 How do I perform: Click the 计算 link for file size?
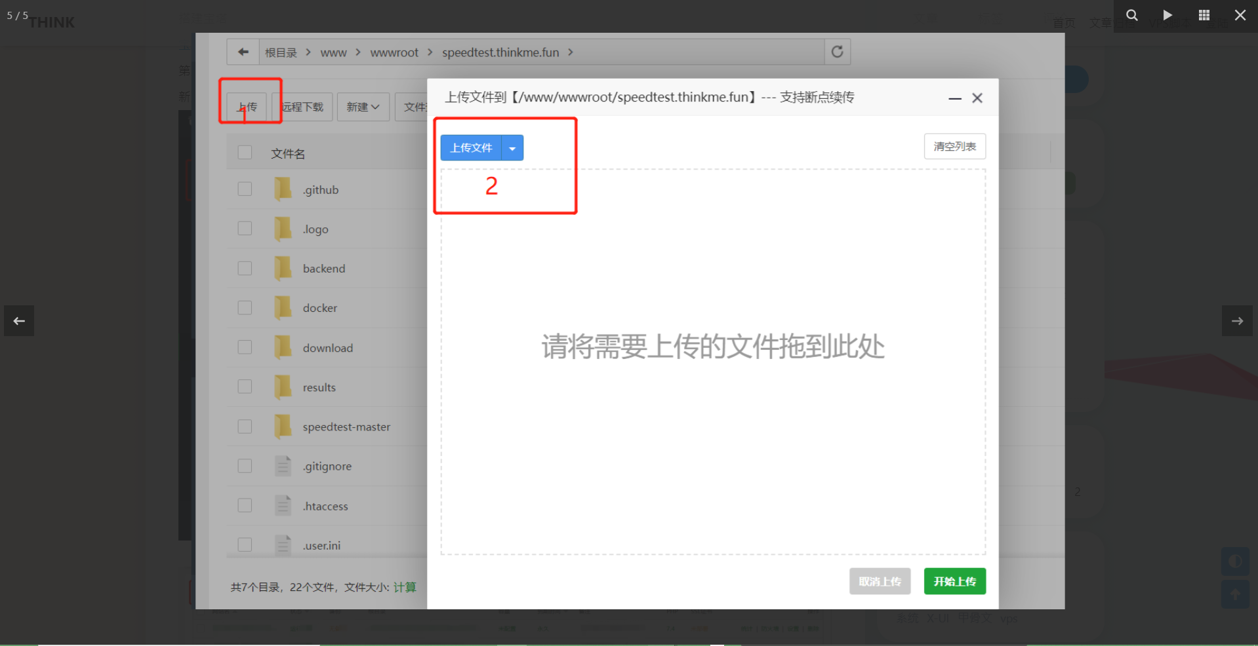click(x=405, y=587)
